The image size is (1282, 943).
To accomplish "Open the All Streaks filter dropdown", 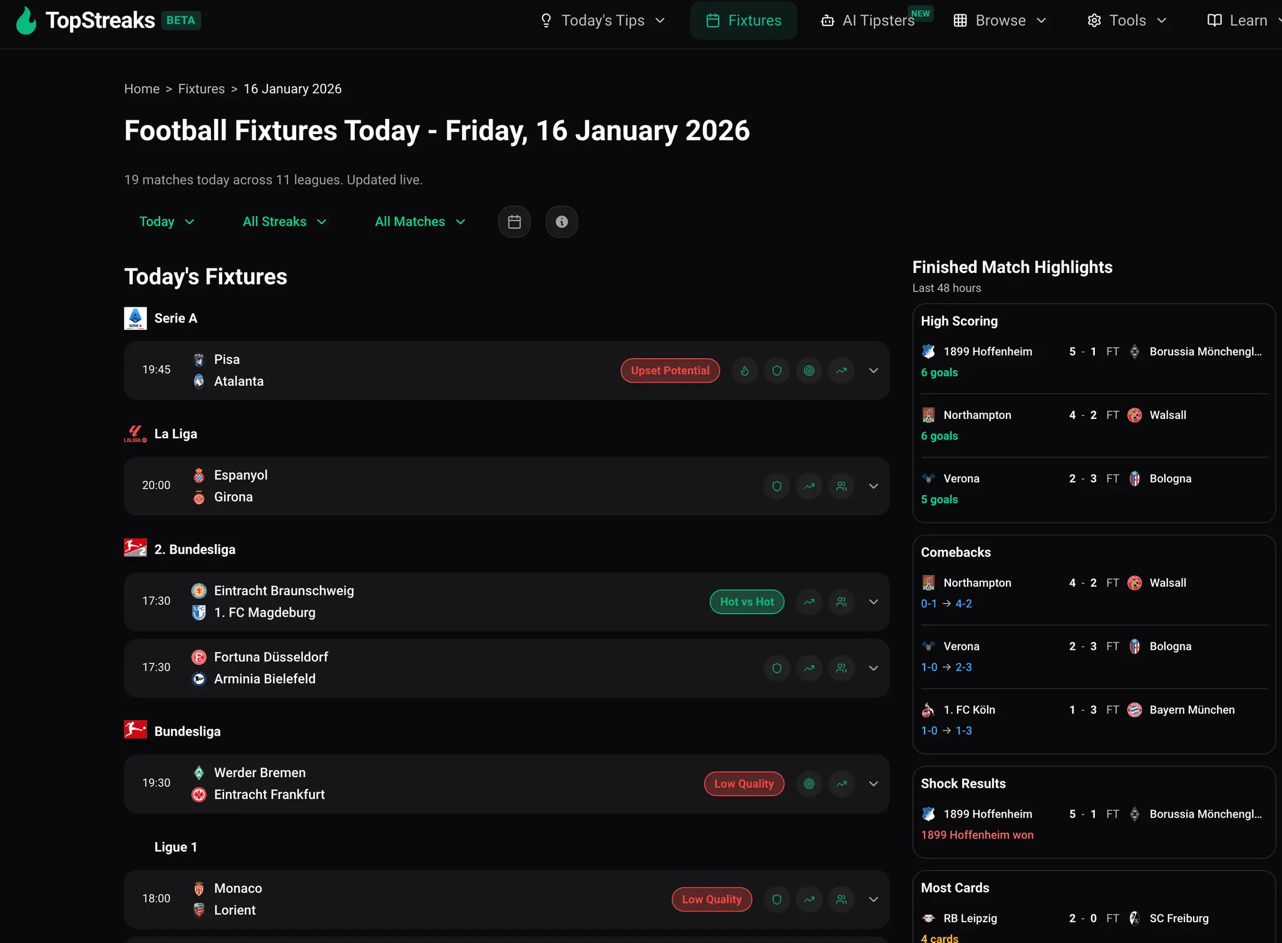I will click(285, 222).
